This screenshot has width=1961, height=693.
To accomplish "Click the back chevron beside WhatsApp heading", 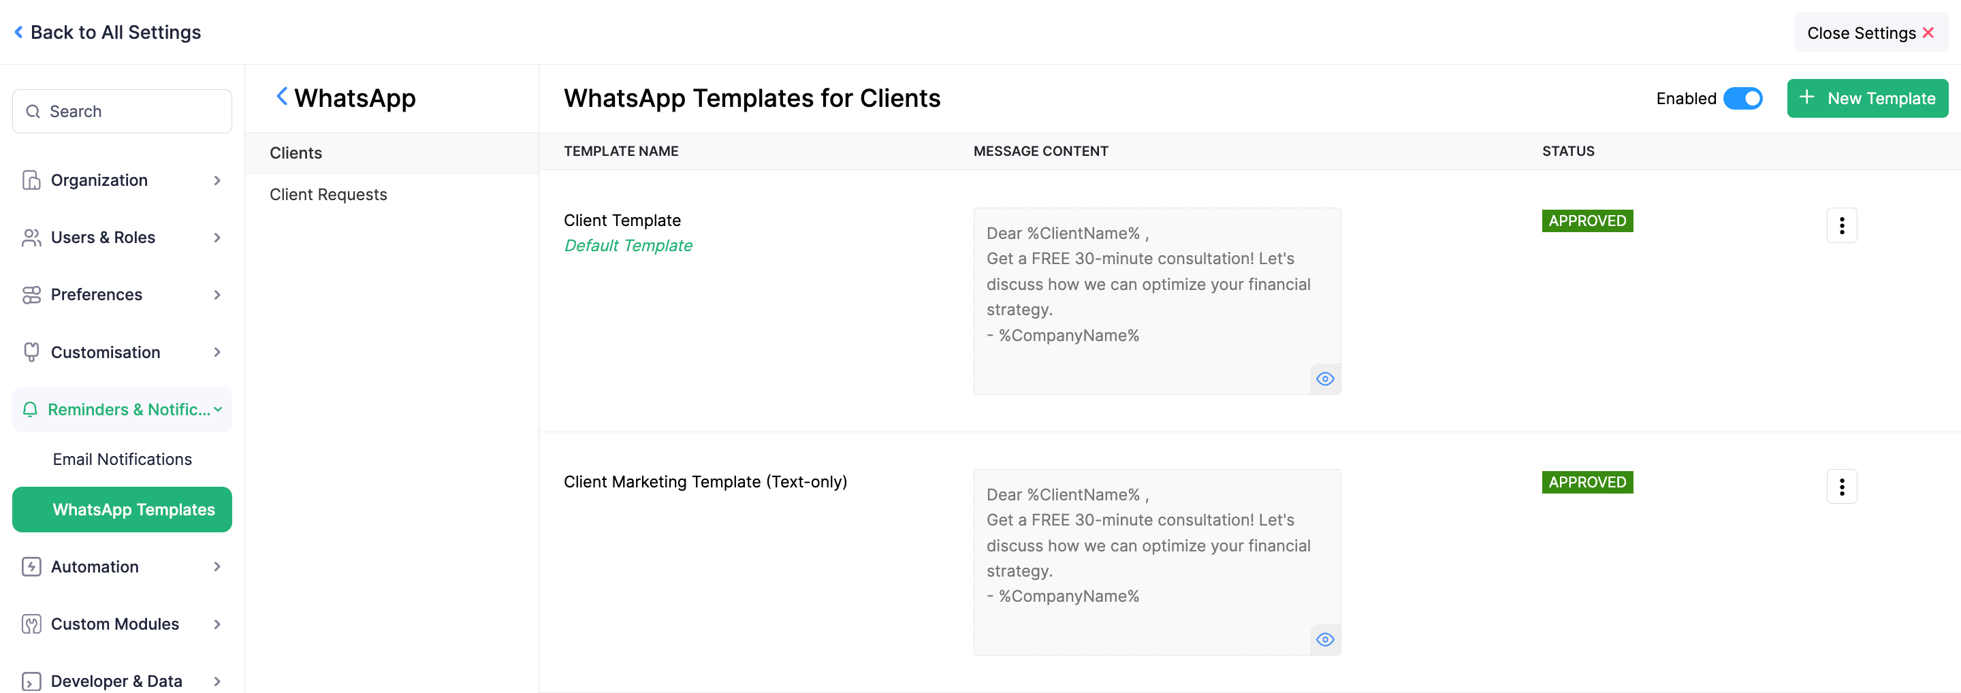I will [282, 97].
